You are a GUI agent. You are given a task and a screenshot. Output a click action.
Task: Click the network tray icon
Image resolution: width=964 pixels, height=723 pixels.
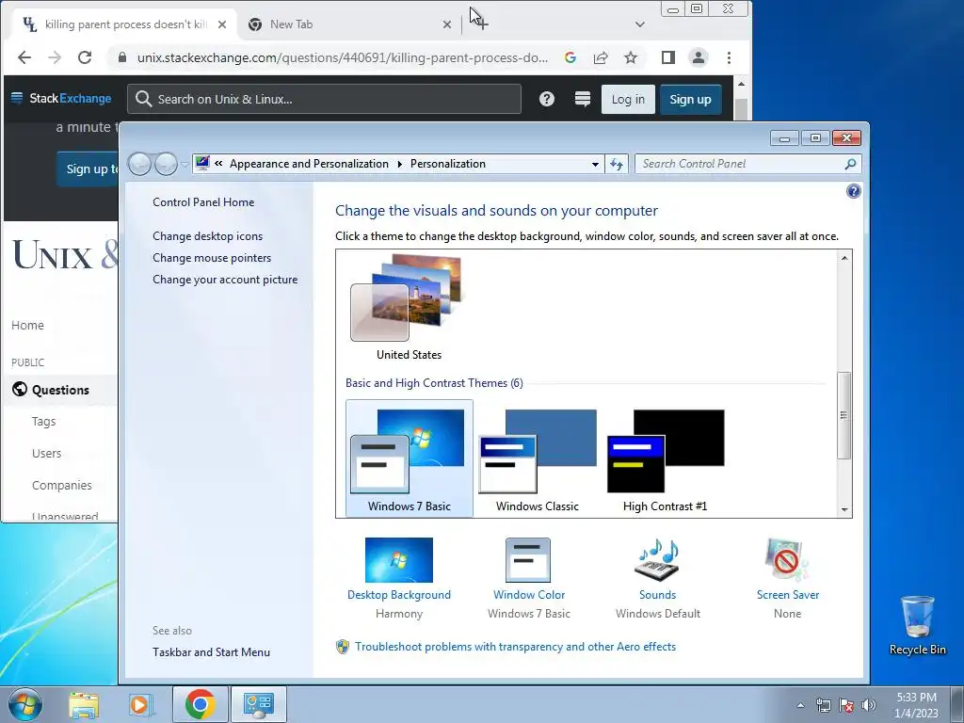coord(823,705)
